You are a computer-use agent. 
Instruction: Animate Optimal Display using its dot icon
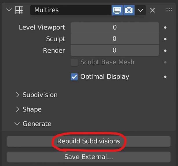point(165,77)
